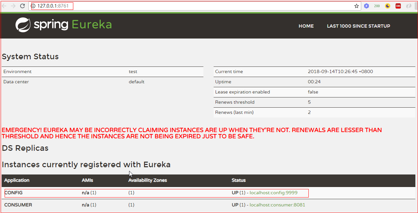Click the lease expiration value 'false'
Viewport: 418px width, 213px height.
(313, 92)
